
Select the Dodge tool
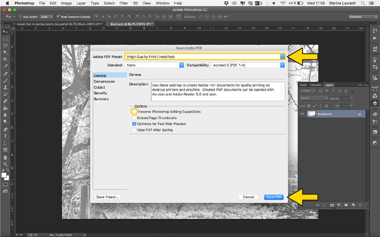coord(5,122)
